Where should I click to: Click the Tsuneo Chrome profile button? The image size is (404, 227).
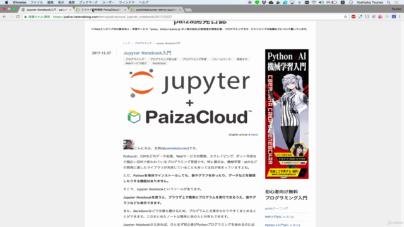(396, 9)
